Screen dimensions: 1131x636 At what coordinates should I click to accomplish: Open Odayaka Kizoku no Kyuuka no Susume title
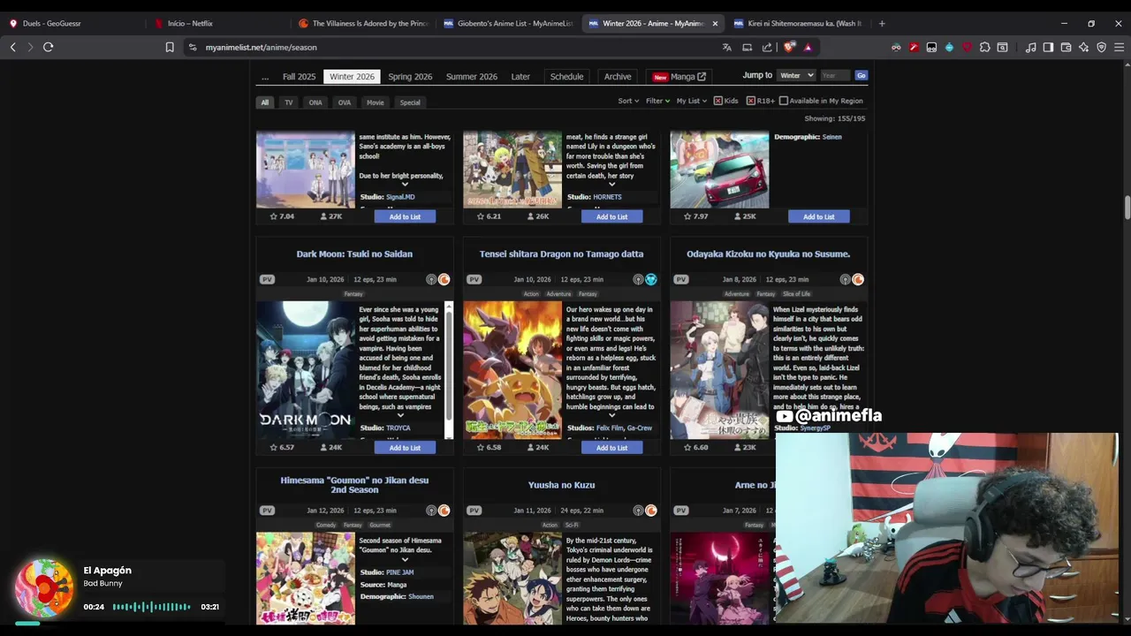pos(768,254)
